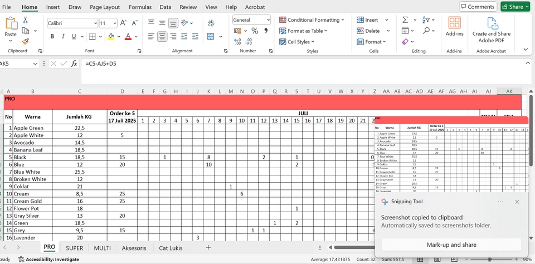Screen dimensions: 535x264
Task: Open the Acrobat tab
Action: (x=255, y=7)
